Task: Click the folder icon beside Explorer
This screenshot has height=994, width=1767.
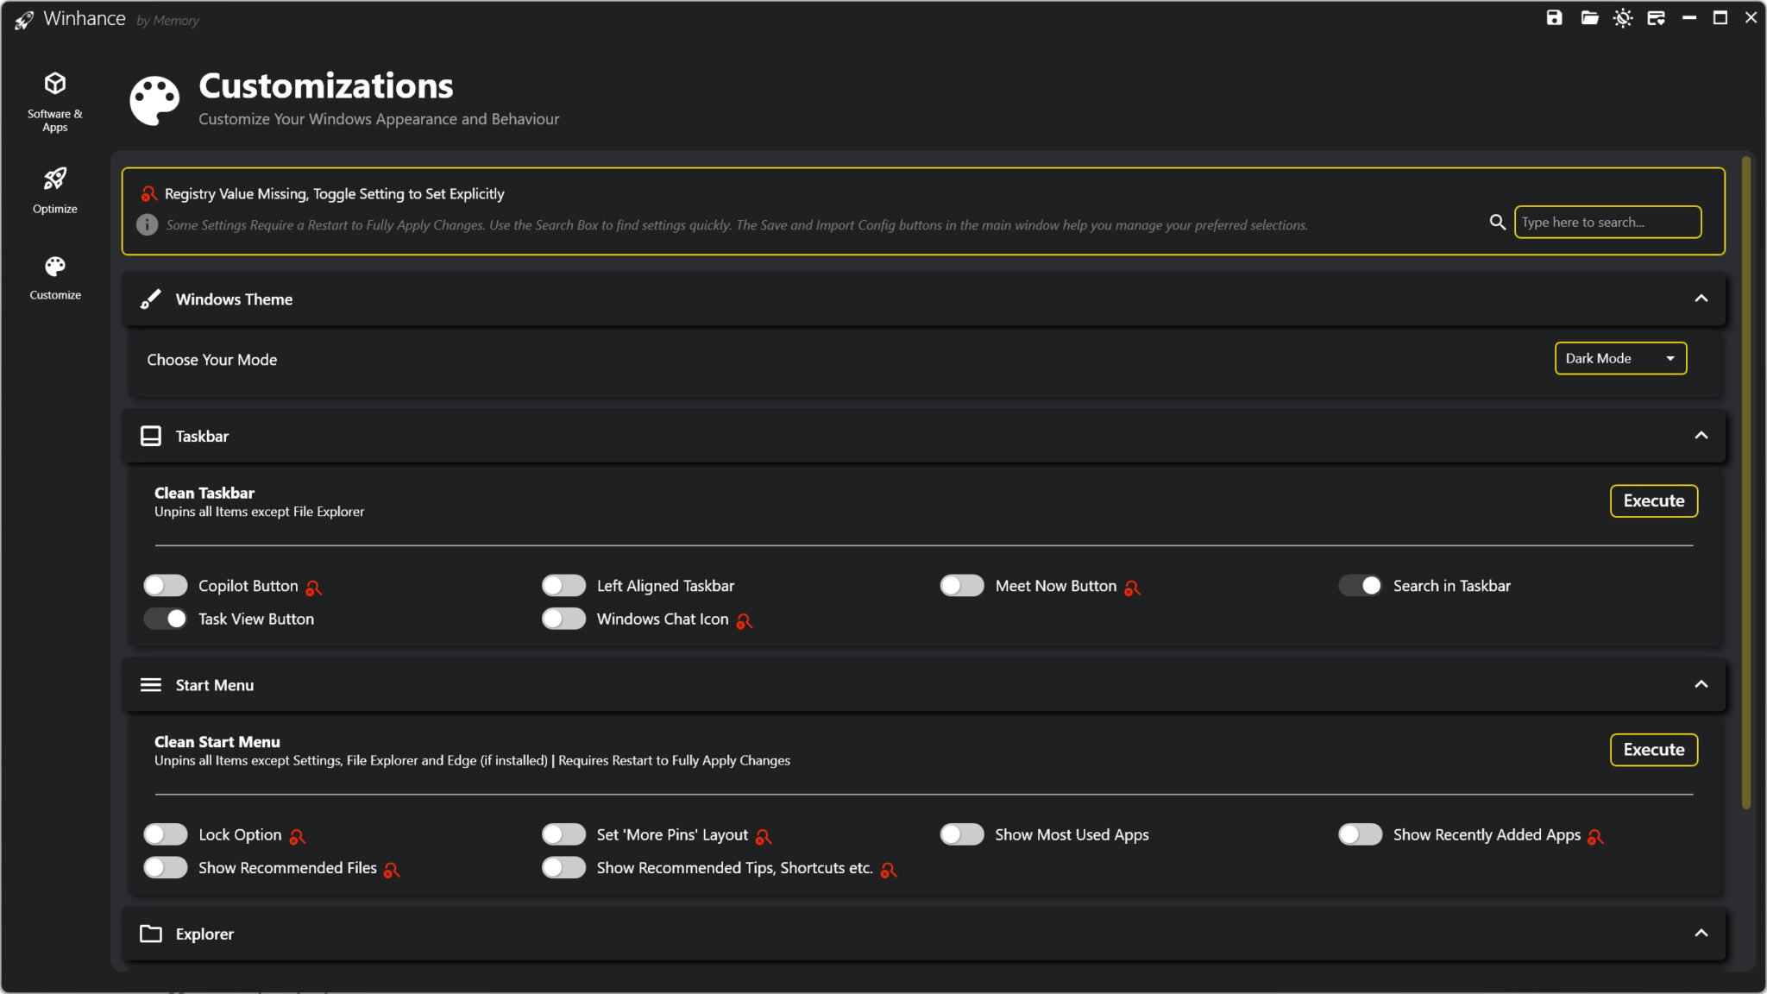Action: pos(151,934)
